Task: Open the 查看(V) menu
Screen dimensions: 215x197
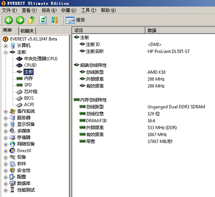Action: pos(29,10)
